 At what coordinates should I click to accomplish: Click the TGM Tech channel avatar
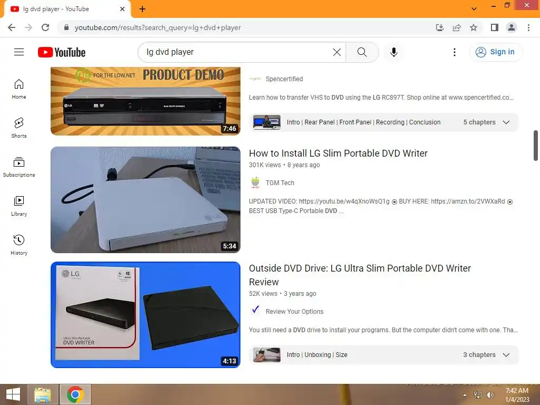[255, 182]
